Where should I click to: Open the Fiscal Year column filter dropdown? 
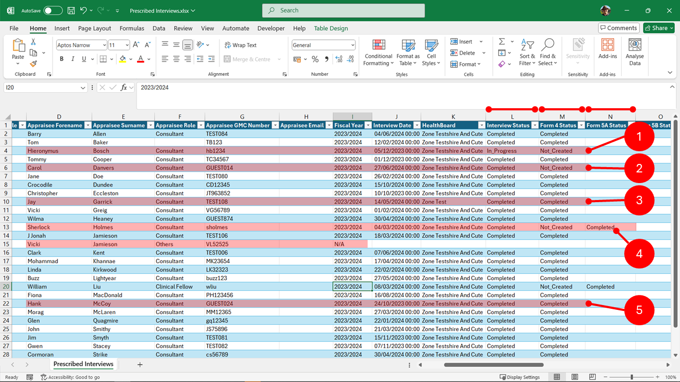tap(368, 125)
